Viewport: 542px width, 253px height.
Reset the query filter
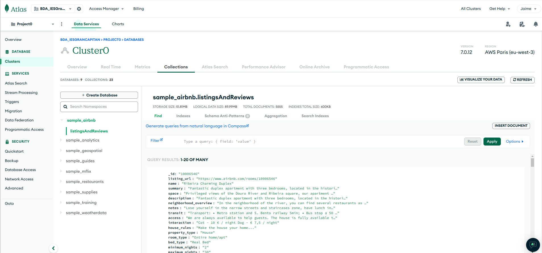472,142
